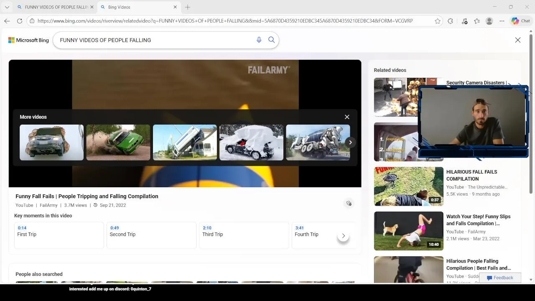Close the first FUNNY VIDEOS tab

[92, 7]
